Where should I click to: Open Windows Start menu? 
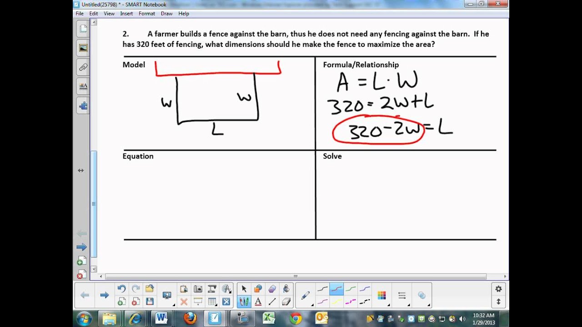pyautogui.click(x=85, y=318)
